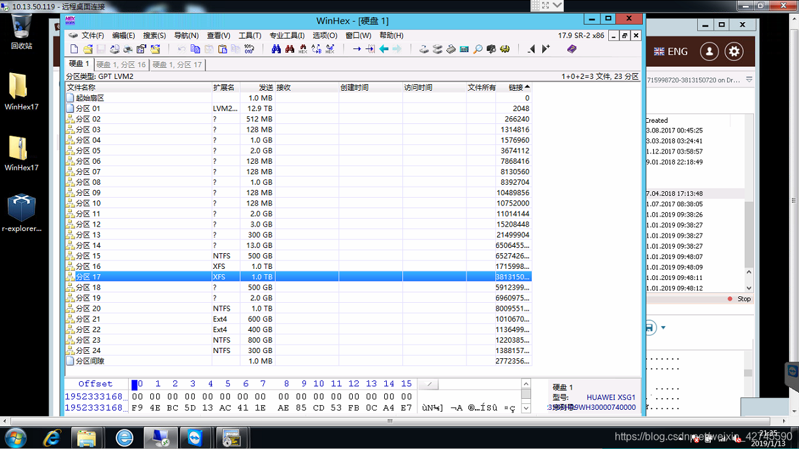799x449 pixels.
Task: Click the 扩展名 column header
Action: (225, 87)
